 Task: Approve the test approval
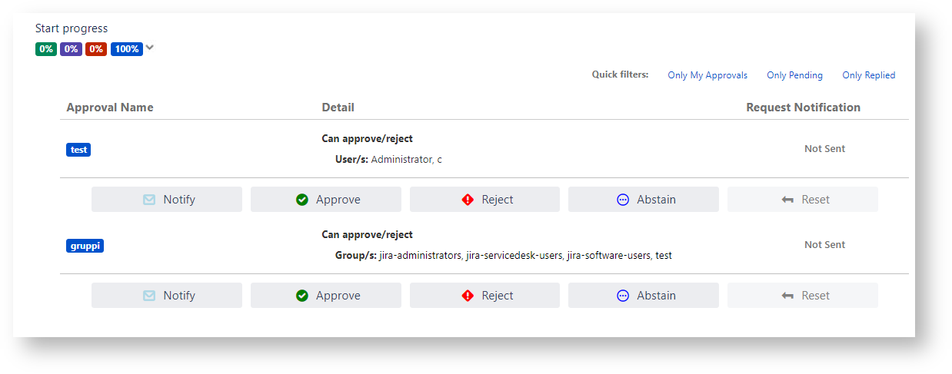(326, 200)
